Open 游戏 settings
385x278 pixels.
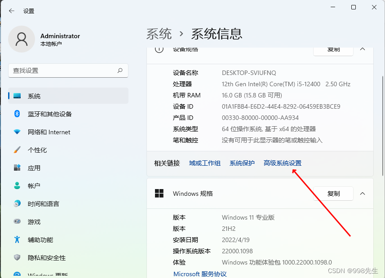tap(68, 221)
